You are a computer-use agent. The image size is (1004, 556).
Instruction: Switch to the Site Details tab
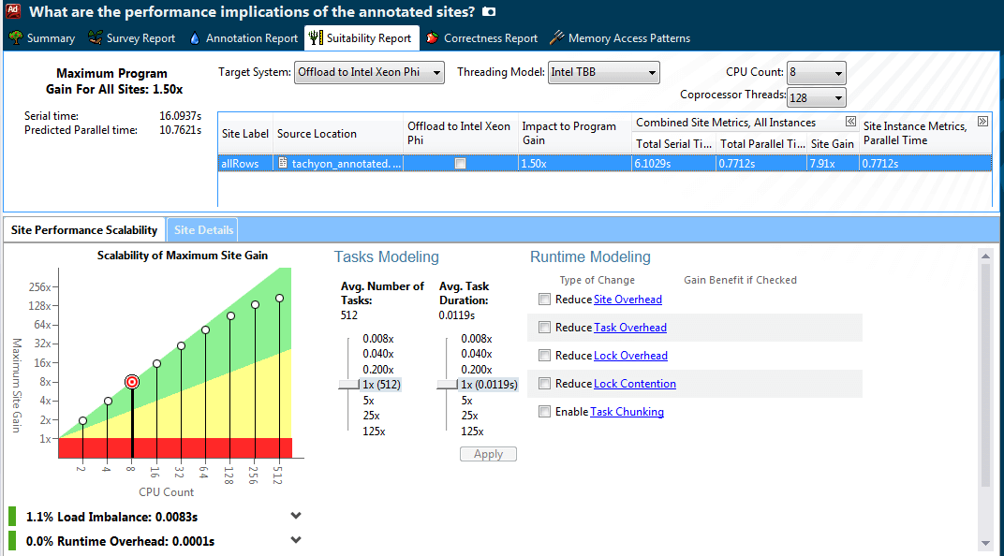click(202, 229)
